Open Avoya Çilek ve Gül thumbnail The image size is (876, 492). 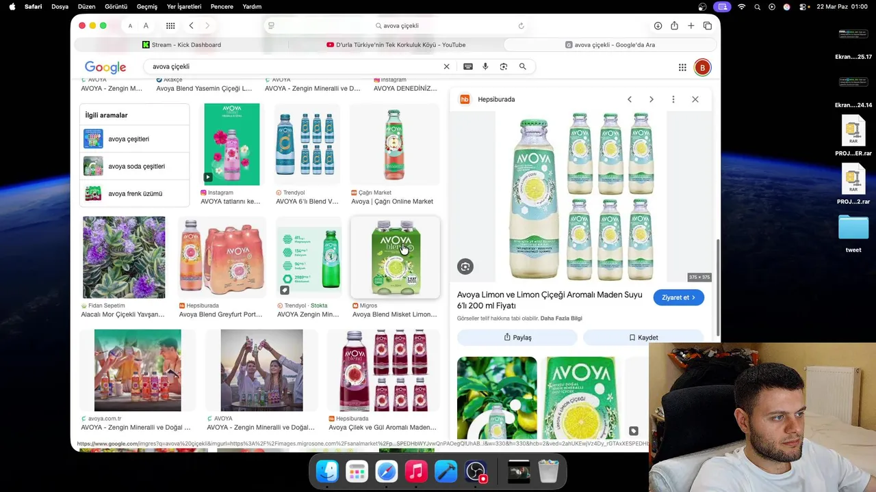384,370
